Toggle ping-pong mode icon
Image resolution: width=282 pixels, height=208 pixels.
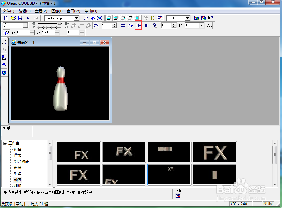tap(123, 25)
